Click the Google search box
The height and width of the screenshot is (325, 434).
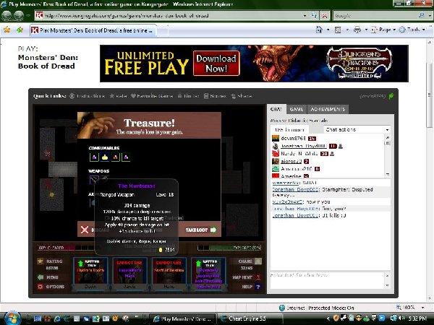click(x=375, y=15)
